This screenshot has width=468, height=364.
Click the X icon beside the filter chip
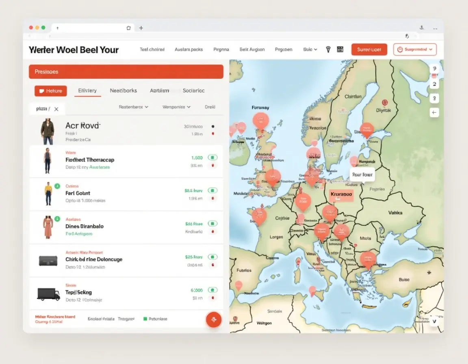(x=56, y=109)
